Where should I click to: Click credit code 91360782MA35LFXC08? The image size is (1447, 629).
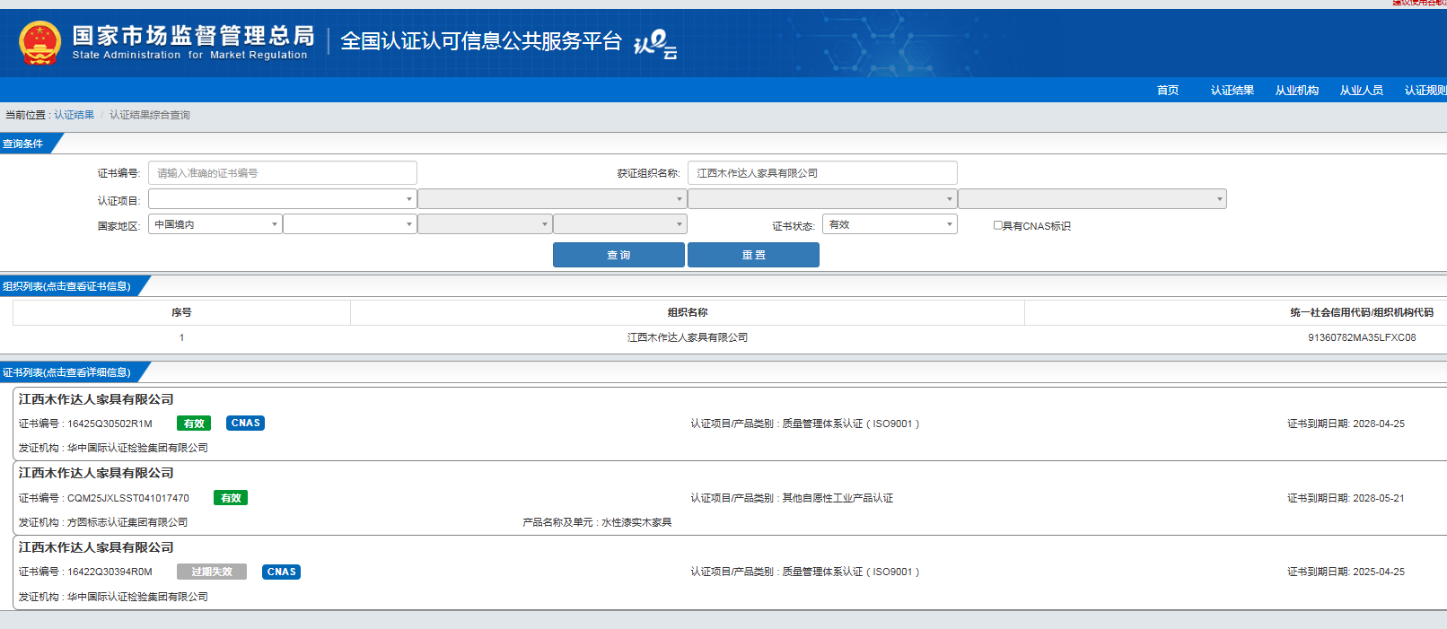coord(1362,337)
